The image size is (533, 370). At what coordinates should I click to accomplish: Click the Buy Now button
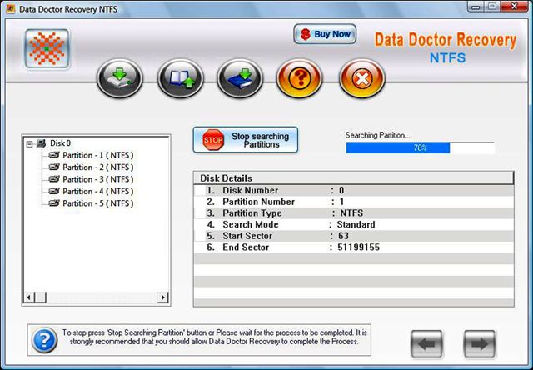325,34
